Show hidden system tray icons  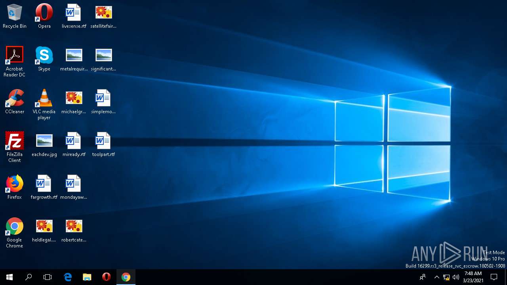click(437, 277)
